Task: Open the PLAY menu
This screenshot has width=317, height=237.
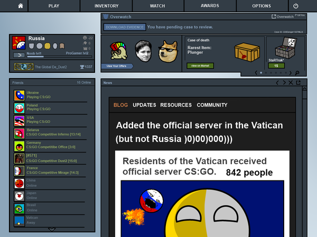Action: 54,6
